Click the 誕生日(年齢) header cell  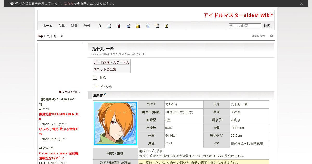click(x=151, y=112)
